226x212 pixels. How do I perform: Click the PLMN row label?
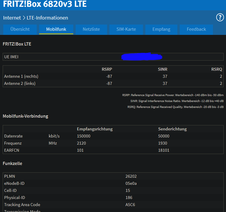(9, 176)
